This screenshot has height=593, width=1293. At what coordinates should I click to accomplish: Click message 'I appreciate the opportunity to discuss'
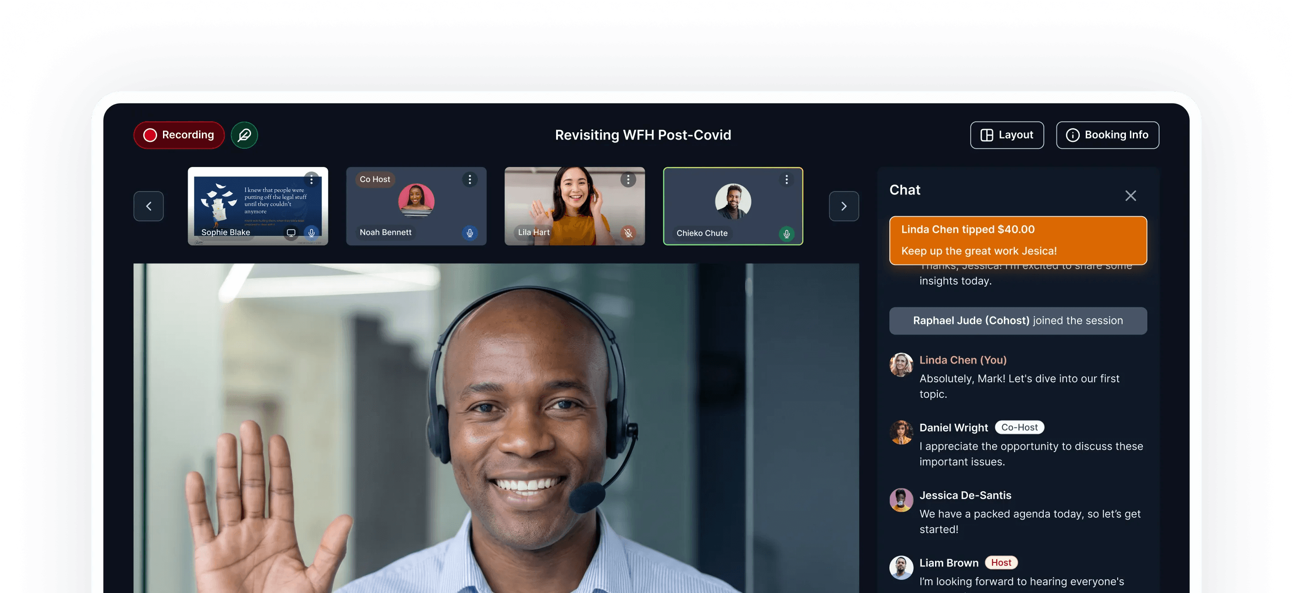tap(1031, 454)
